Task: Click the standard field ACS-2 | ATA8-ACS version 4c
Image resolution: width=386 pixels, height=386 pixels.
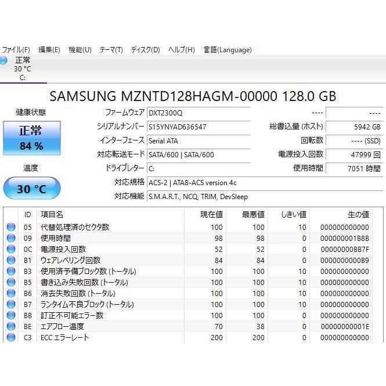Action: coord(265,183)
